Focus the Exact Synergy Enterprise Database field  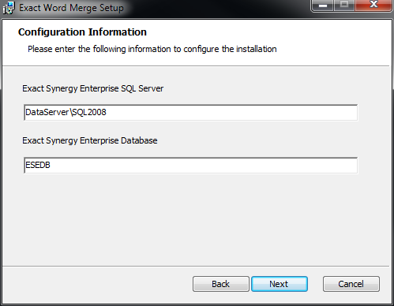(x=191, y=166)
